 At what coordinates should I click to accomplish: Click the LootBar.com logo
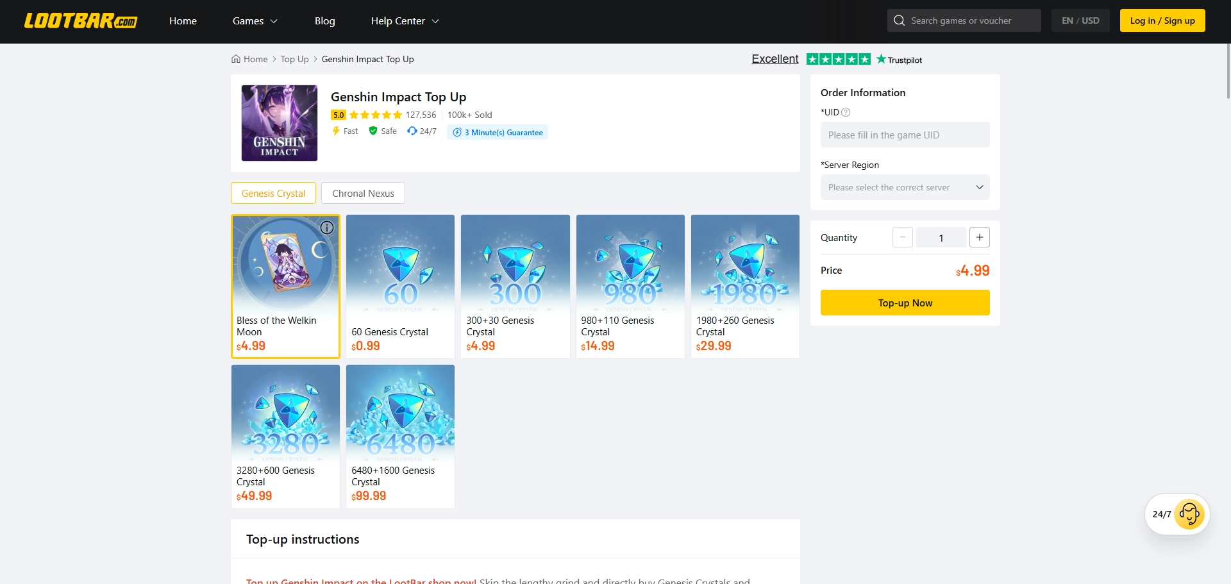(80, 21)
